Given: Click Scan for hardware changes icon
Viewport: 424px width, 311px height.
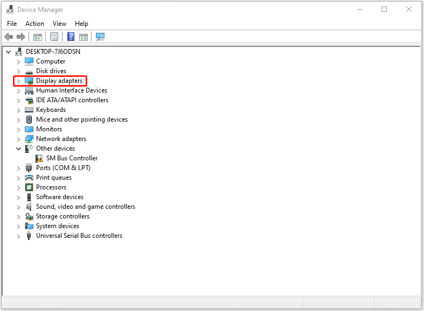Looking at the screenshot, I should [100, 37].
